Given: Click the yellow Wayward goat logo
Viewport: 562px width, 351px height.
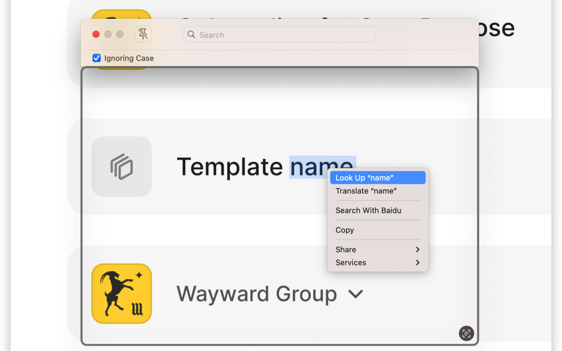Looking at the screenshot, I should [x=122, y=294].
